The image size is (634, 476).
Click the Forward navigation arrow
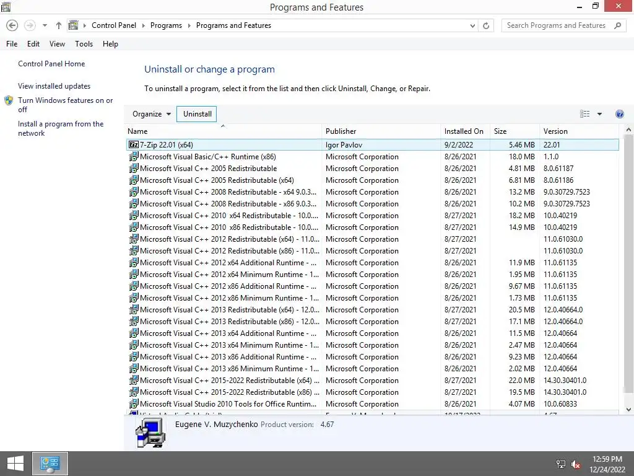coord(30,25)
